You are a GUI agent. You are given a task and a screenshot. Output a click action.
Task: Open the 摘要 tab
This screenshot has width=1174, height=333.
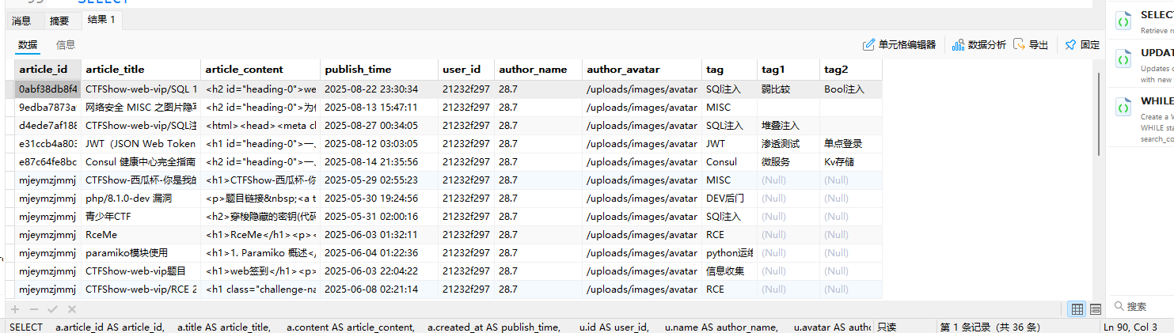click(x=59, y=21)
